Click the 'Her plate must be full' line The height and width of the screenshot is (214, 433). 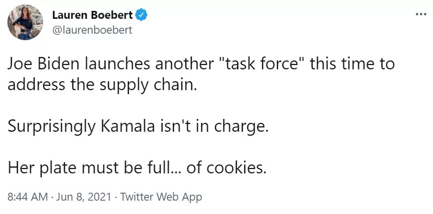pyautogui.click(x=137, y=168)
